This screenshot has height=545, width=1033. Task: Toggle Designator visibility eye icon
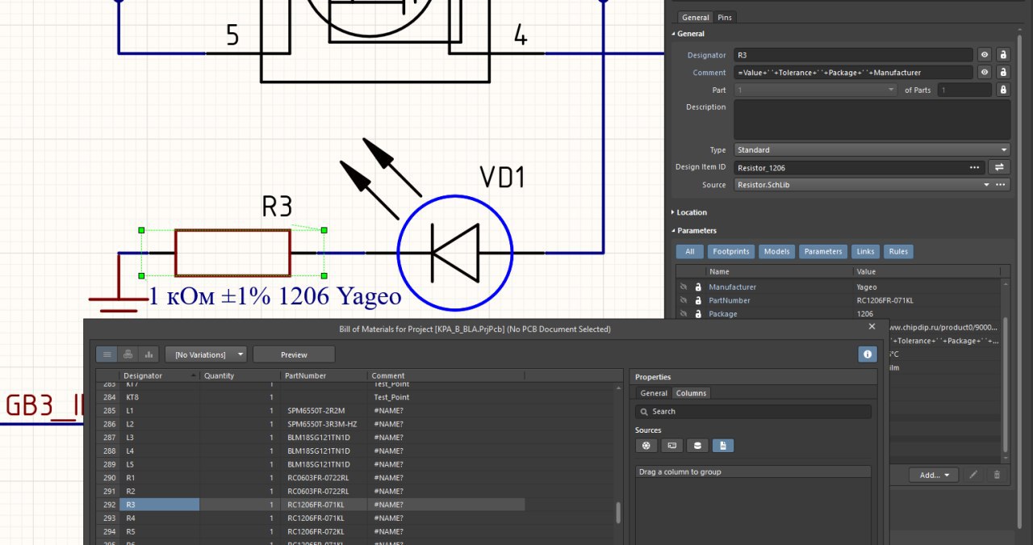point(985,55)
